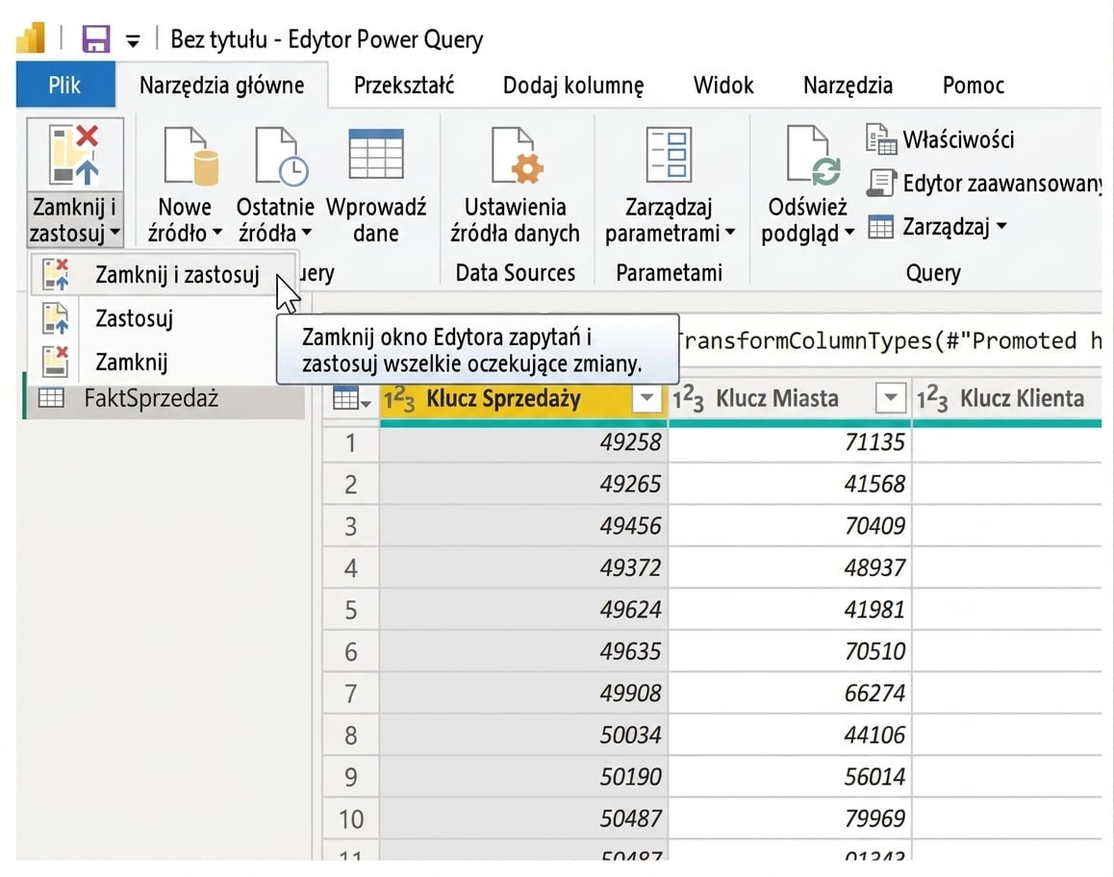Select the cell with value 49258
Screen dimensions: 1114x877
point(523,442)
